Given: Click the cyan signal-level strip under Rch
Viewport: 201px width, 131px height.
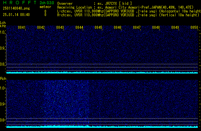Looking at the screenshot, I should 102,127.
